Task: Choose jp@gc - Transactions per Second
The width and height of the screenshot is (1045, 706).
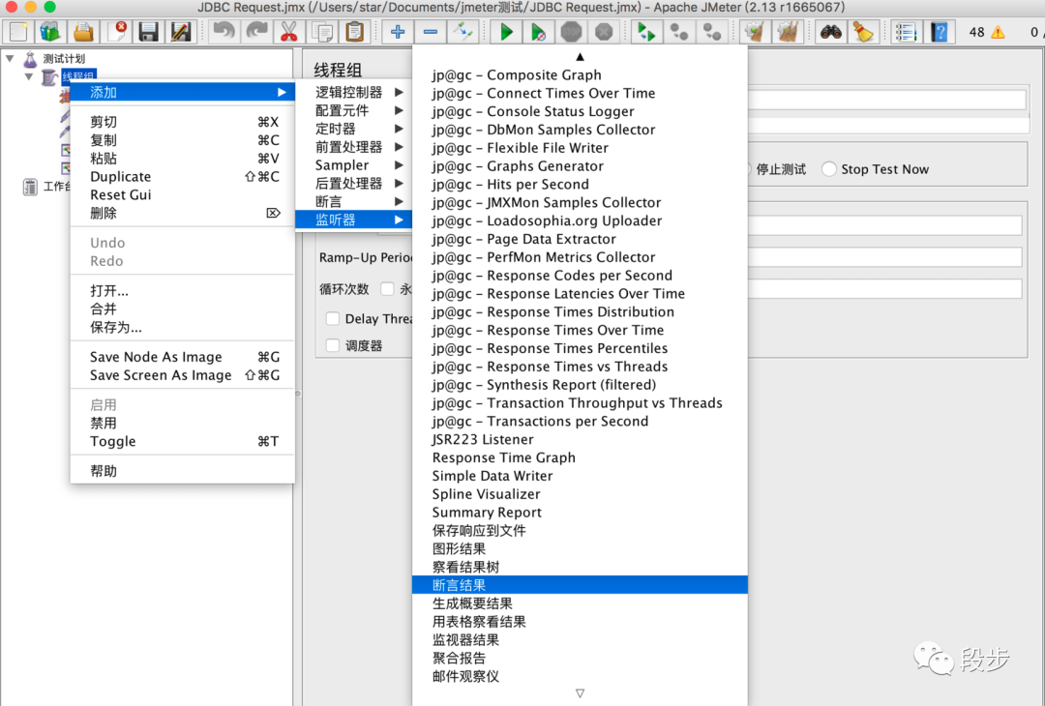Action: point(580,421)
